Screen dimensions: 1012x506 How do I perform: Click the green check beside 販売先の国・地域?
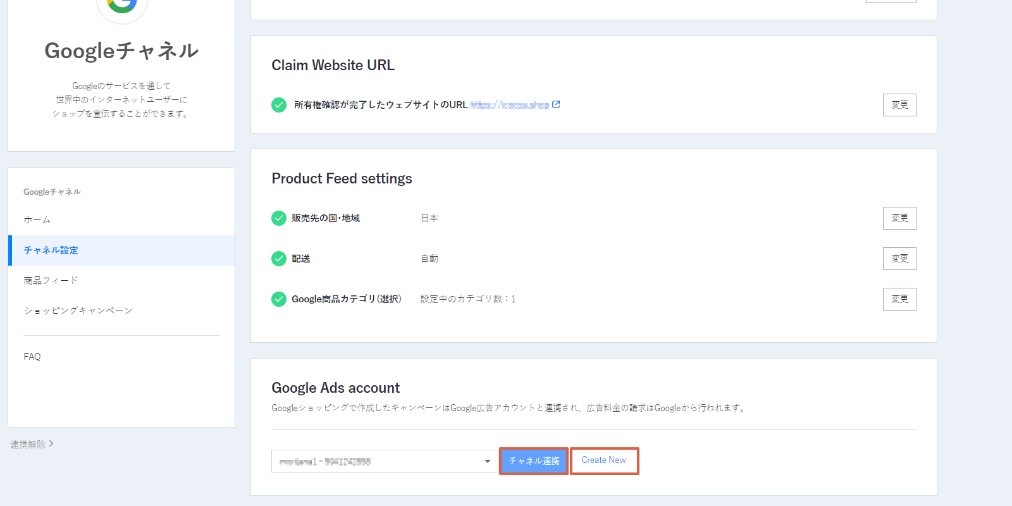279,218
